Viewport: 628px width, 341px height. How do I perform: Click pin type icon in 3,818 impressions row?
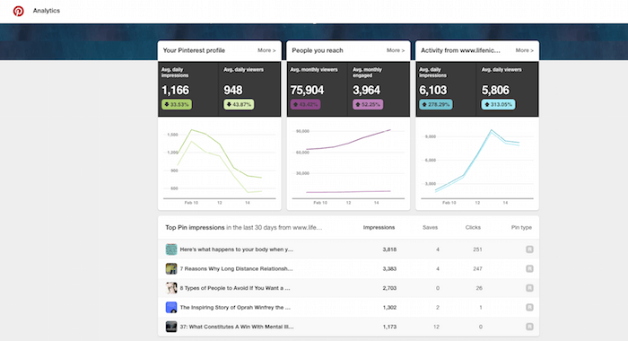[529, 249]
